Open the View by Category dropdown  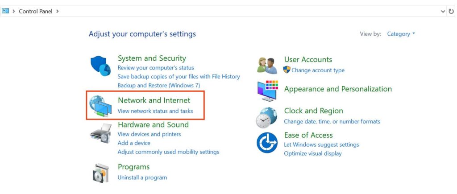401,34
